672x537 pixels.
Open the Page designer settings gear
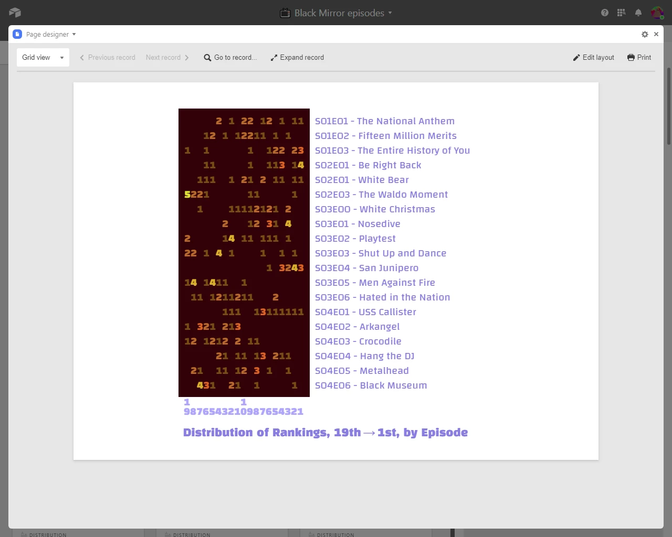click(645, 34)
